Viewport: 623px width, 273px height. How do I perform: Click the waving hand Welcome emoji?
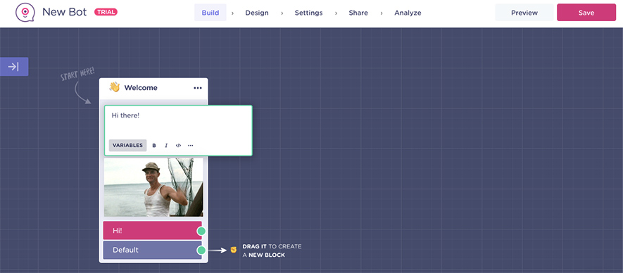tap(115, 87)
